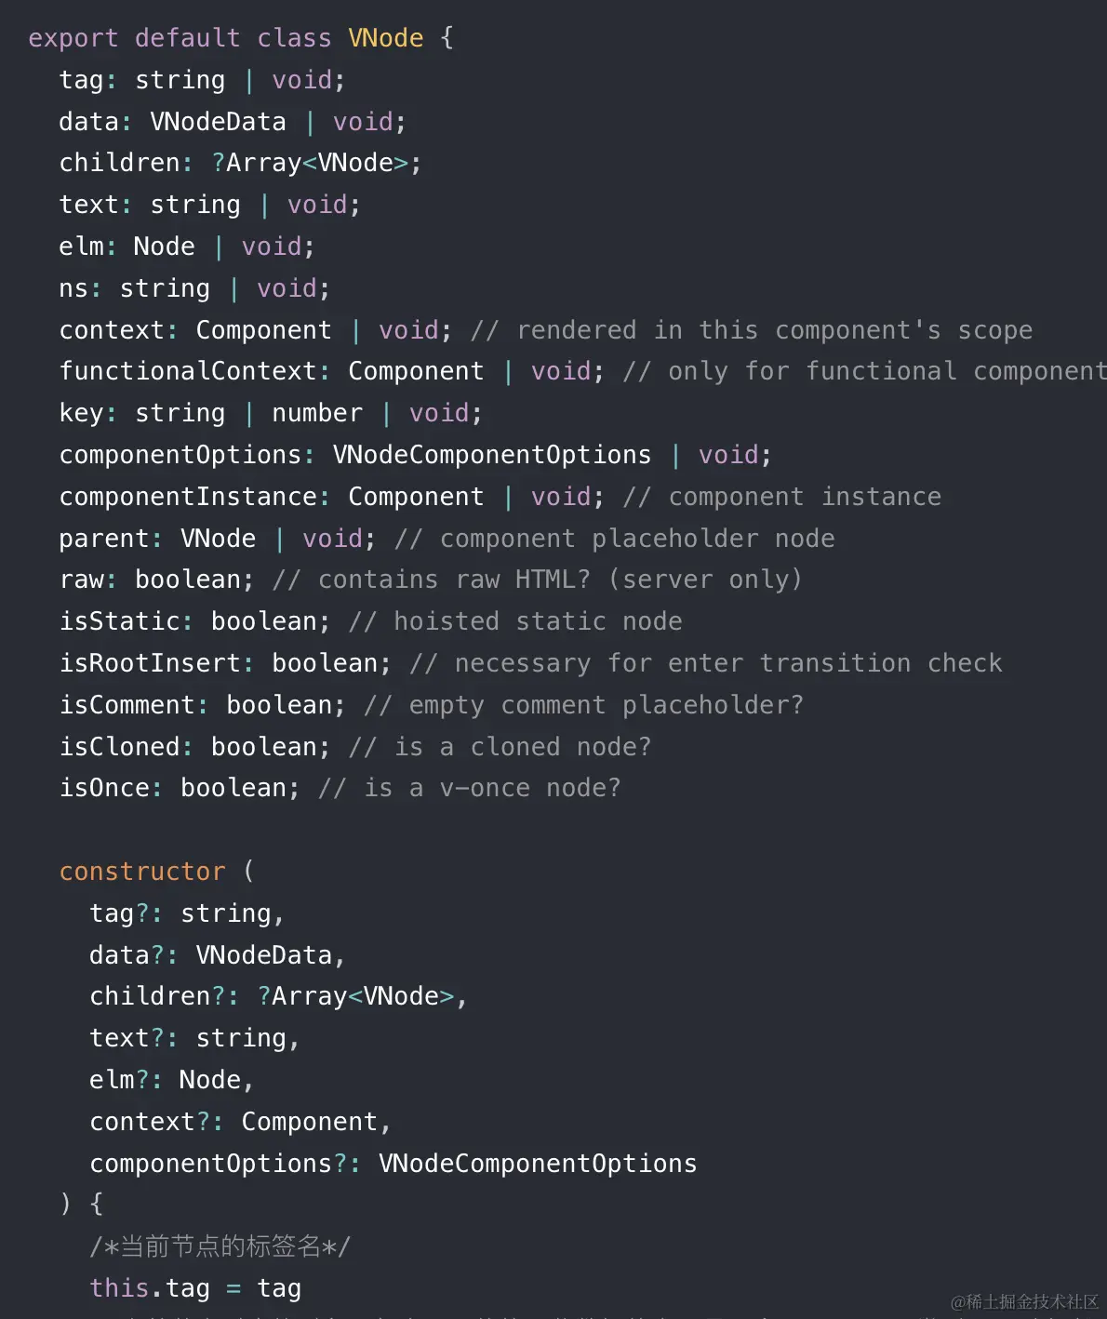The height and width of the screenshot is (1319, 1107).
Task: Click the 'parent' property name
Action: click(x=104, y=539)
